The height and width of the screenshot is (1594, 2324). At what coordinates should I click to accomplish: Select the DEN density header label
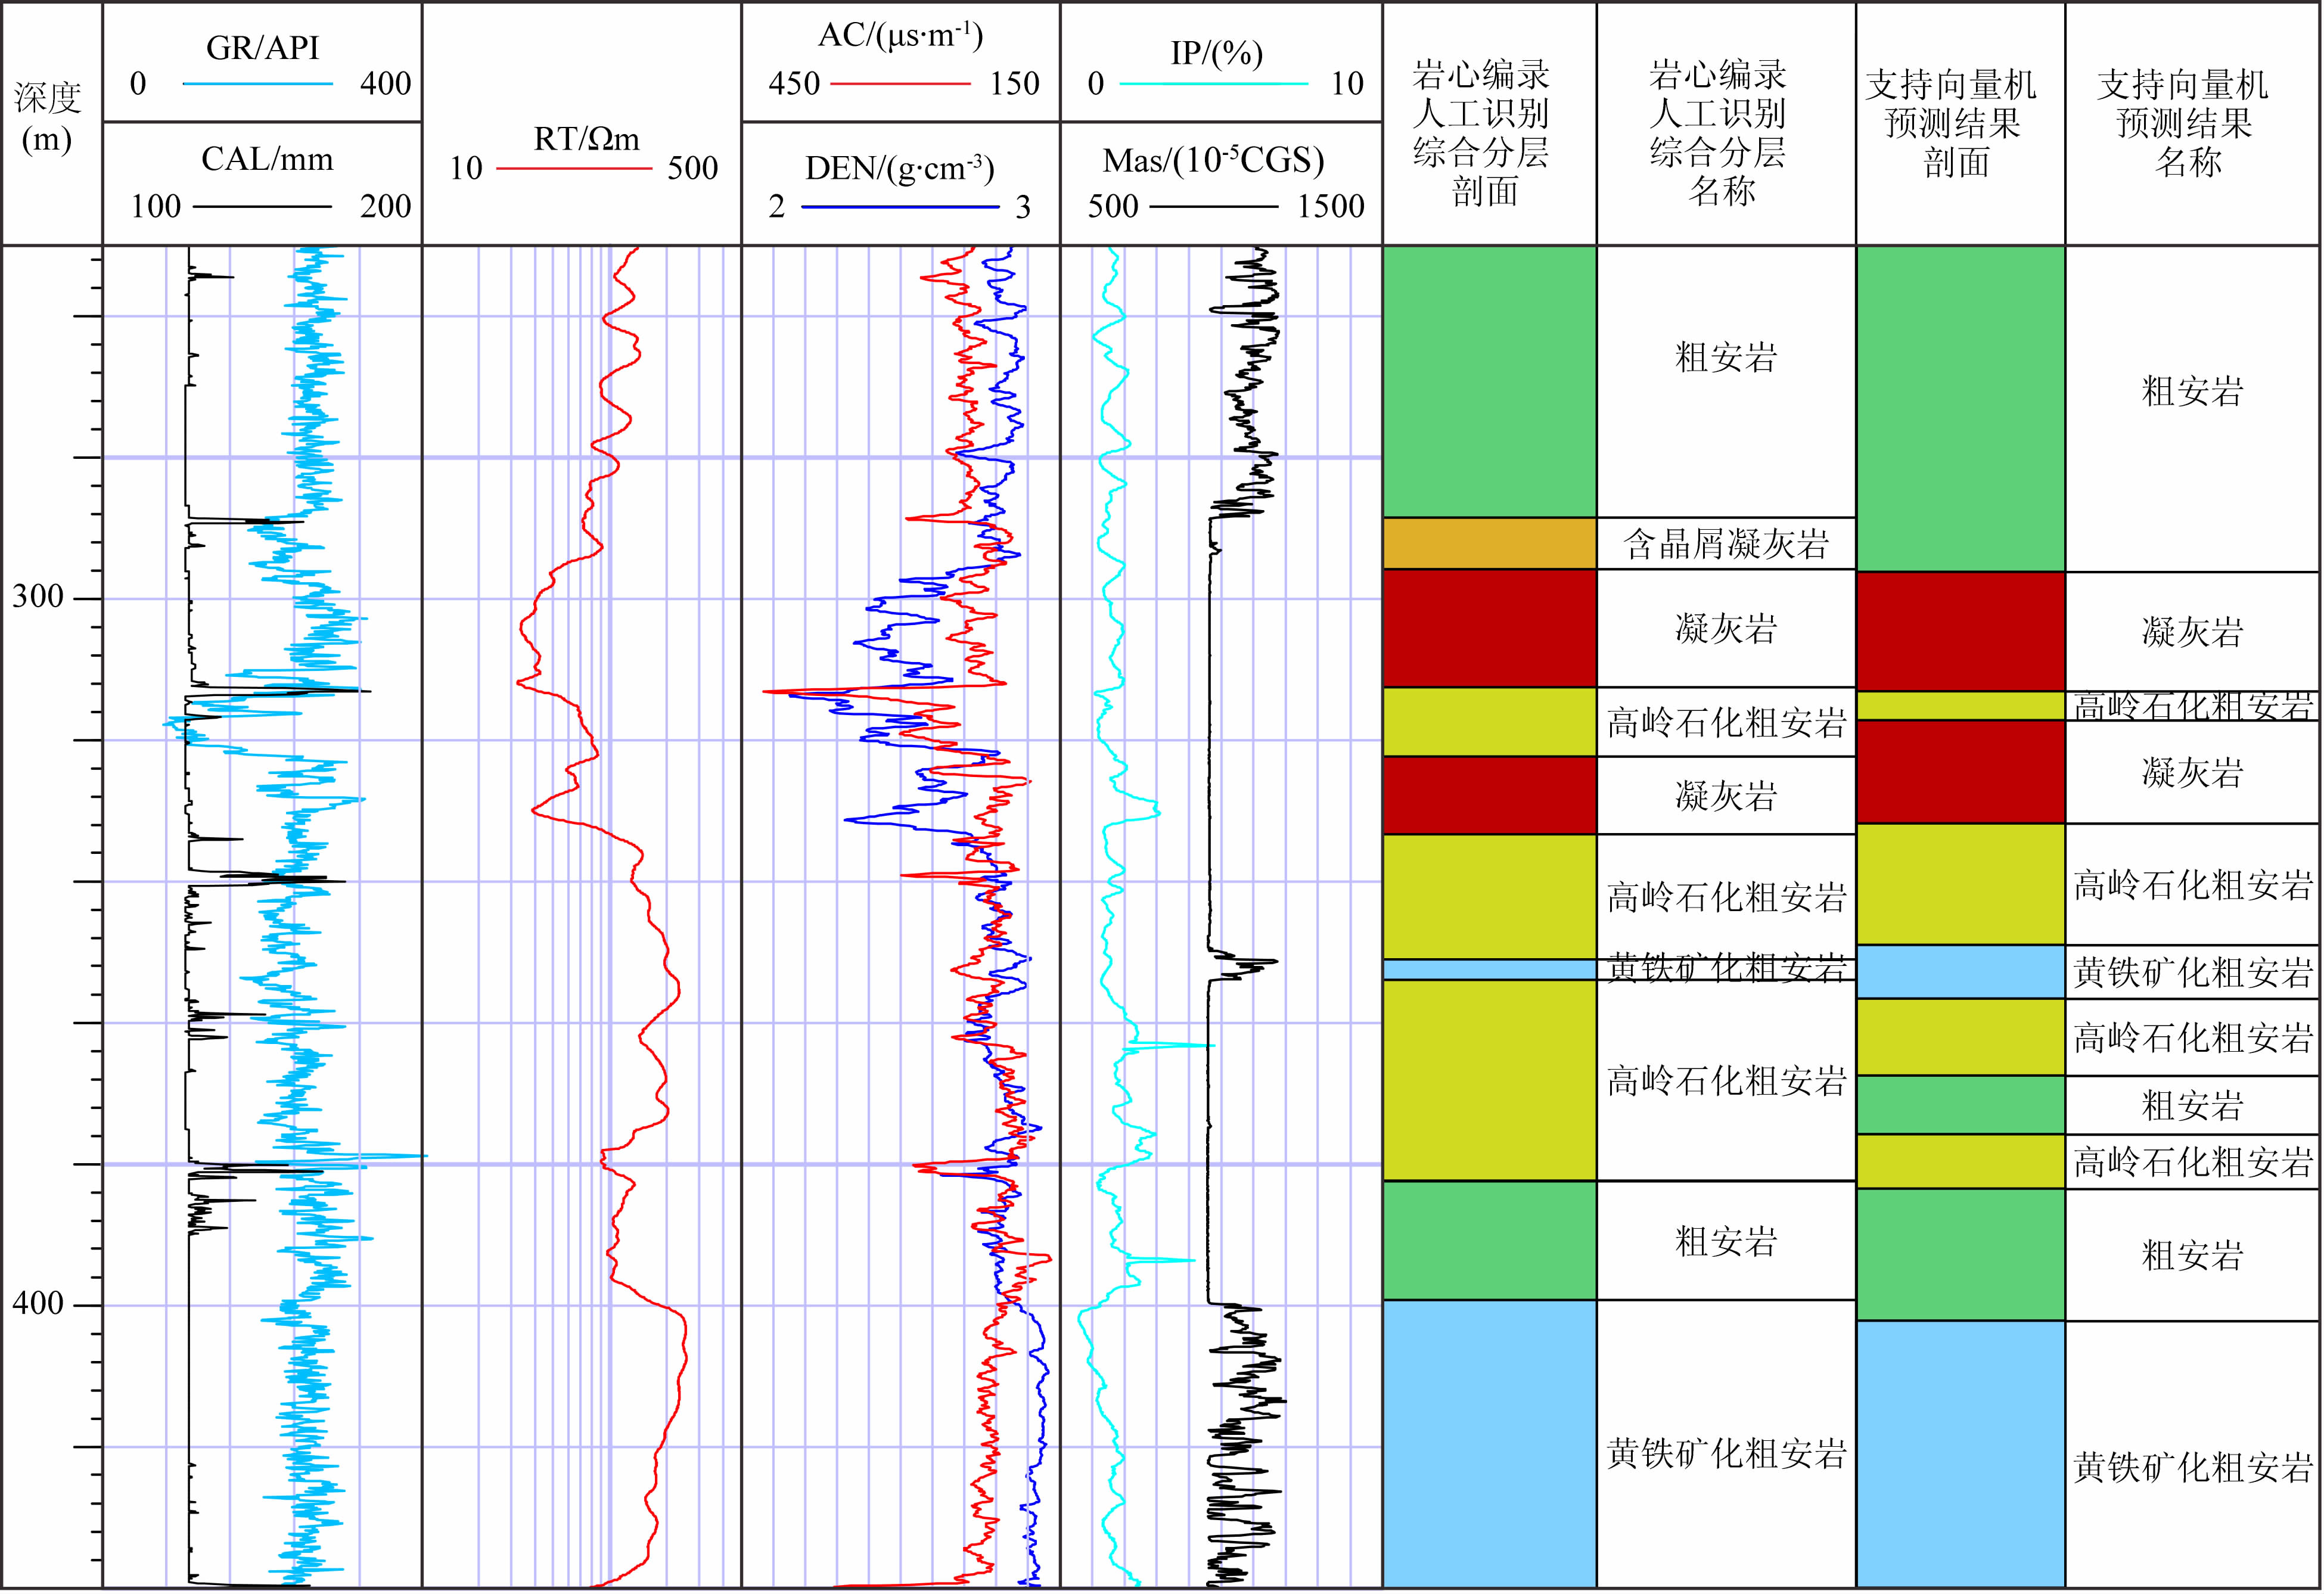pyautogui.click(x=899, y=168)
